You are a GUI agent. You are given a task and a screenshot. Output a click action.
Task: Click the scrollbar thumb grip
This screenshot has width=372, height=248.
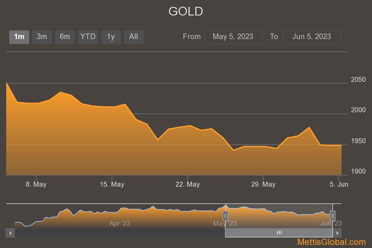coord(279,233)
